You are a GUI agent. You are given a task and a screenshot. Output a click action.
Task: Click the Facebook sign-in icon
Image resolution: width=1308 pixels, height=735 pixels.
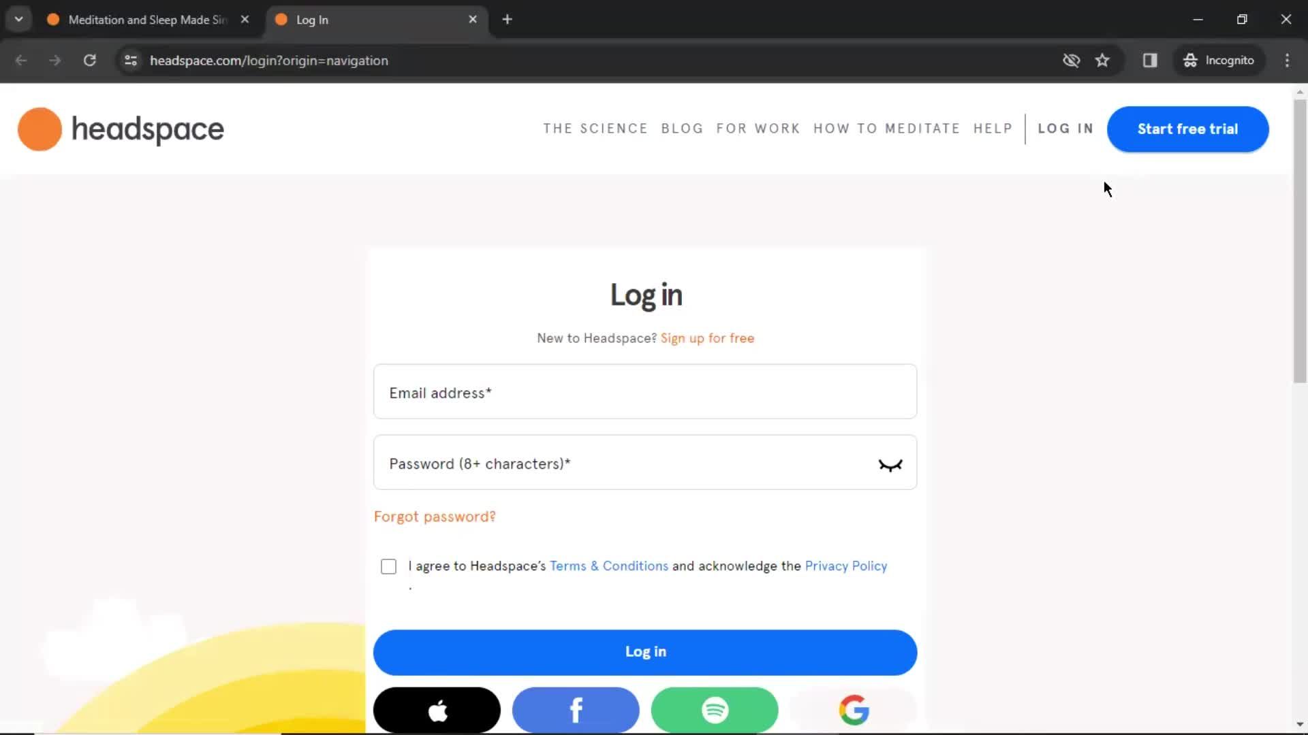576,709
